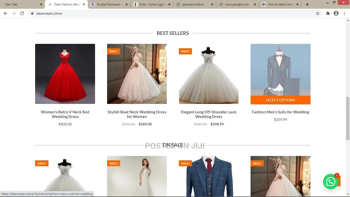Close the jamesanimation tab
The height and width of the screenshot is (197, 350).
pos(212,4)
